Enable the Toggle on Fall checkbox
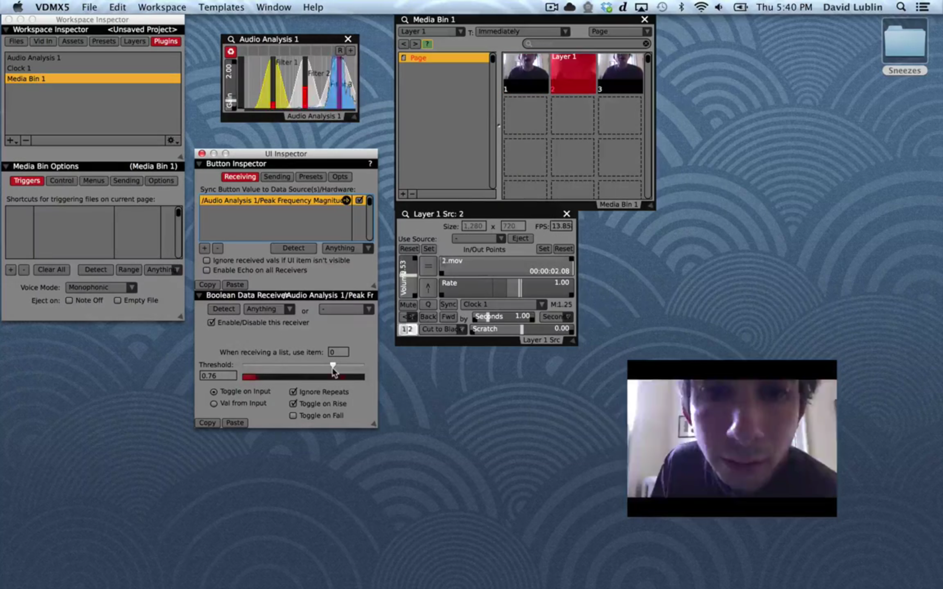Viewport: 943px width, 589px height. tap(293, 415)
